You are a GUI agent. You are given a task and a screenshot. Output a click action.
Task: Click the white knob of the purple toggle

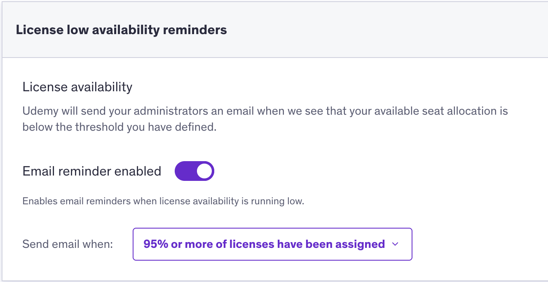point(204,171)
